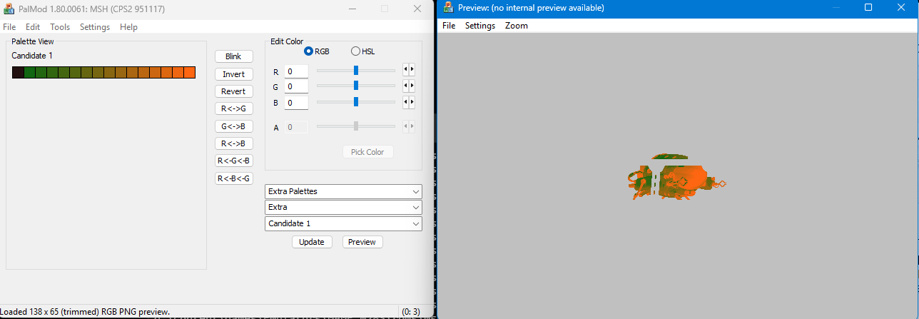This screenshot has height=319, width=919.
Task: Decrease B value with left arrow stepper
Action: [x=405, y=102]
